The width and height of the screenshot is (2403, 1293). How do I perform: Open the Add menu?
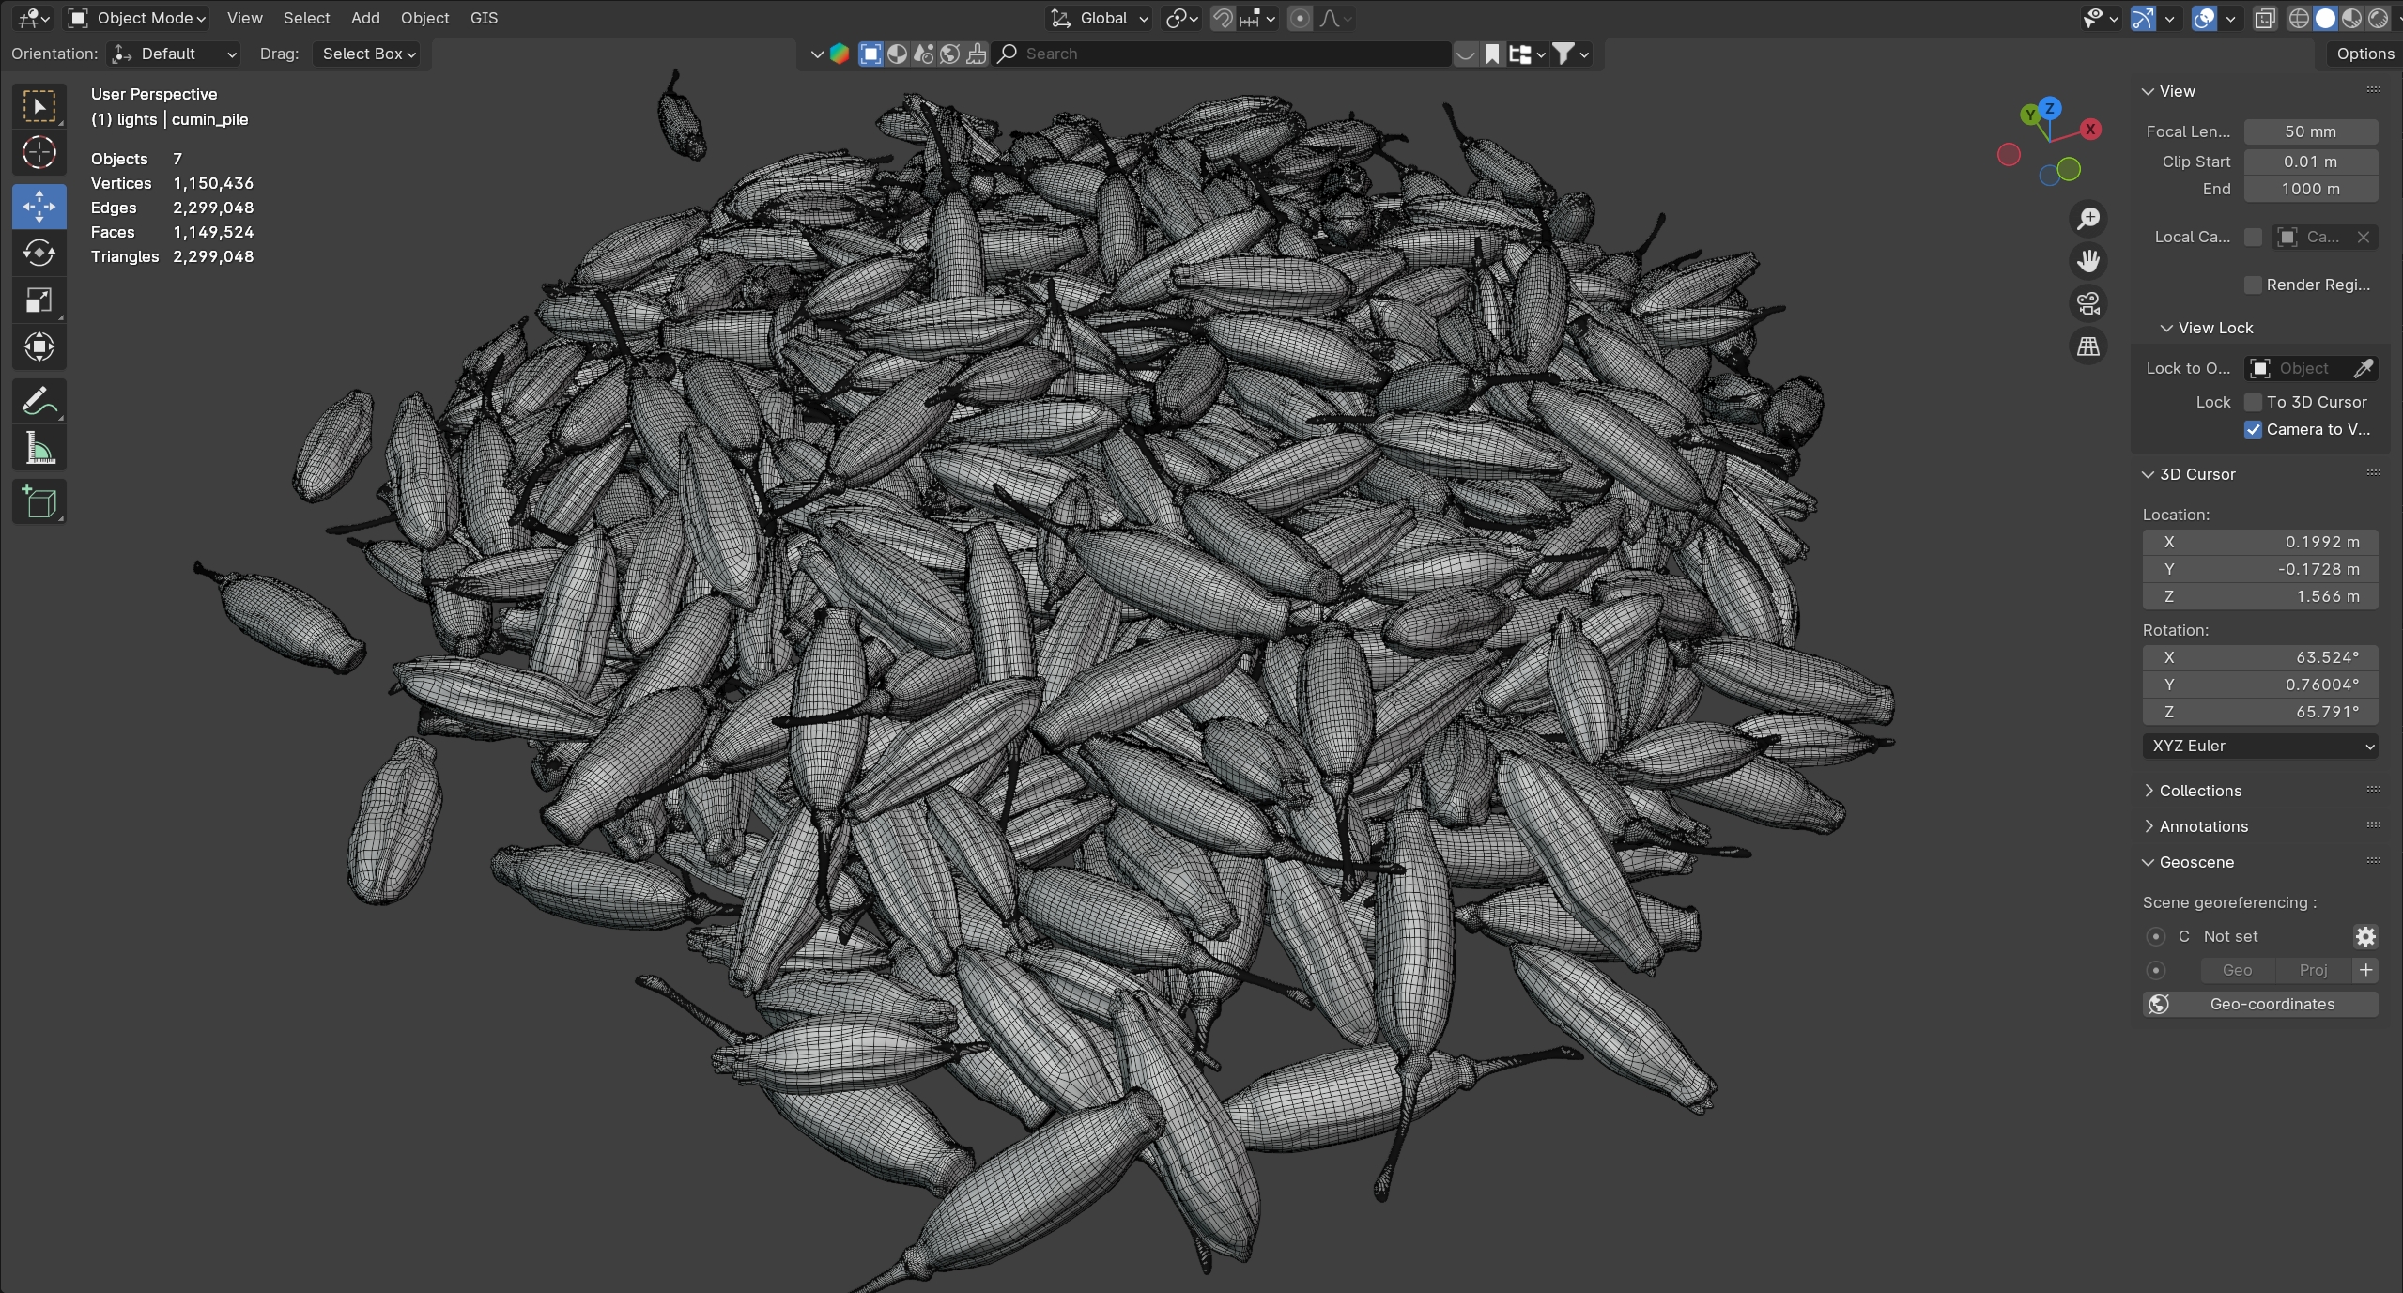365,18
